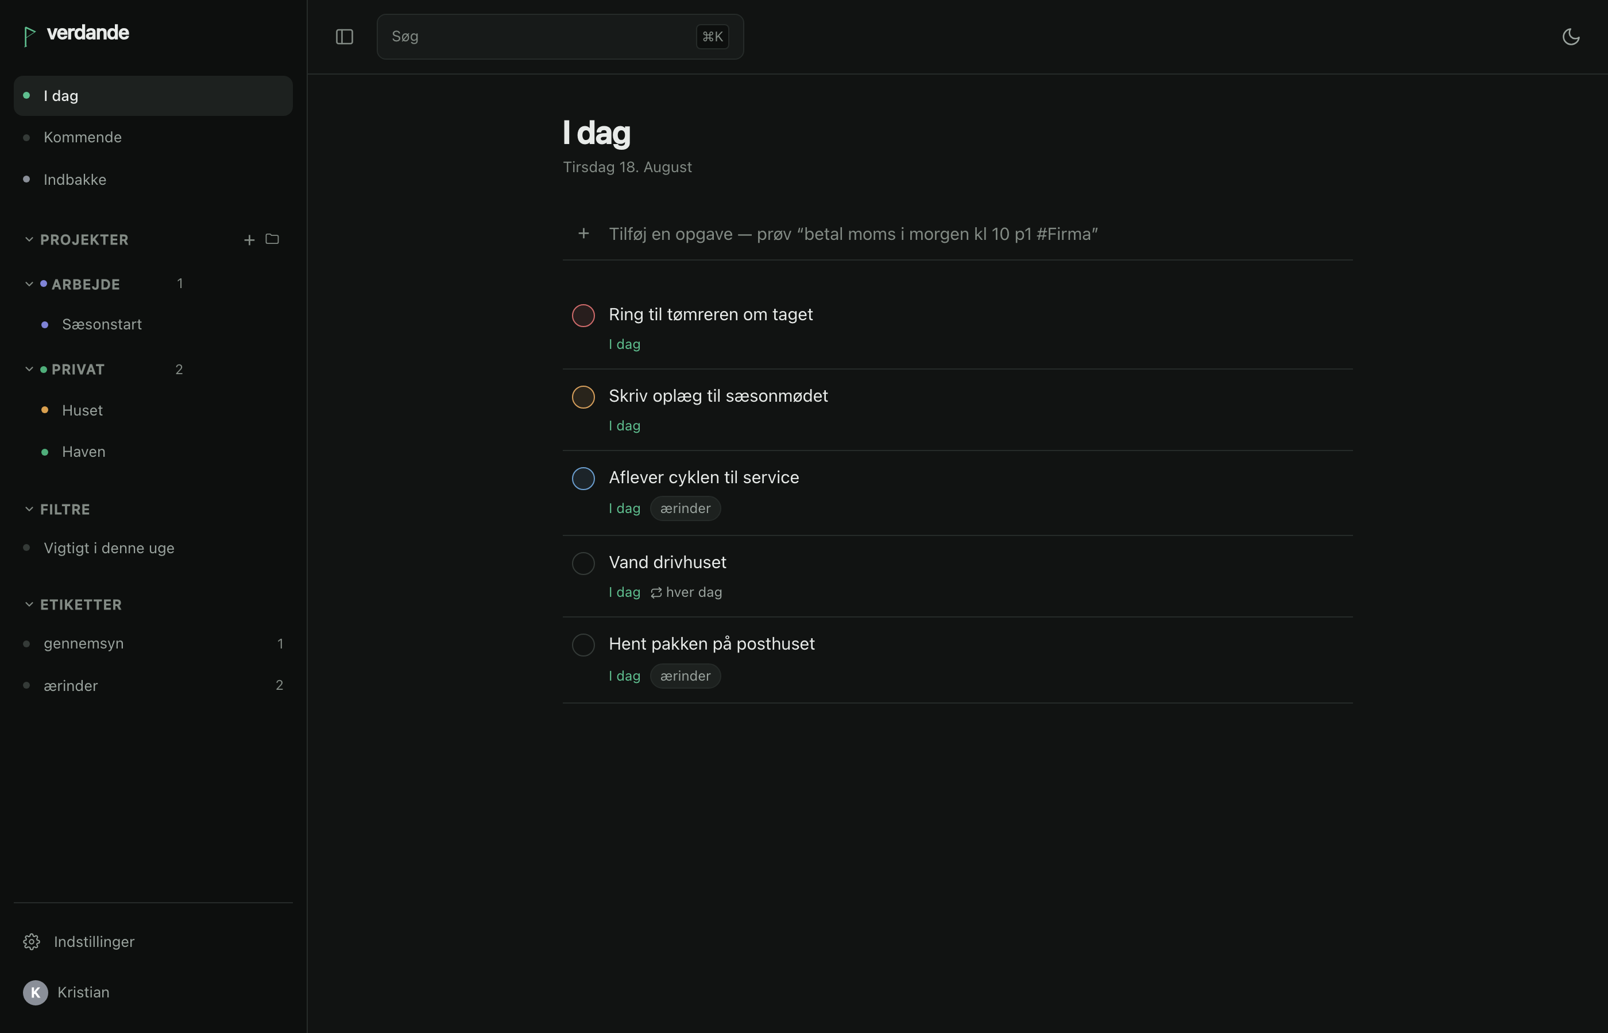The width and height of the screenshot is (1608, 1033).
Task: Add a new project with plus icon
Action: 249,239
